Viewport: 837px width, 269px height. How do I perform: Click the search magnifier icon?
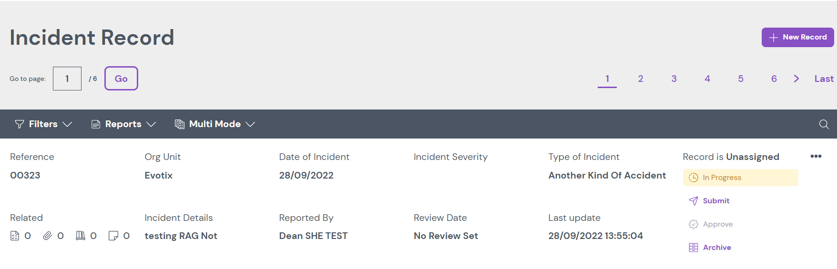824,124
